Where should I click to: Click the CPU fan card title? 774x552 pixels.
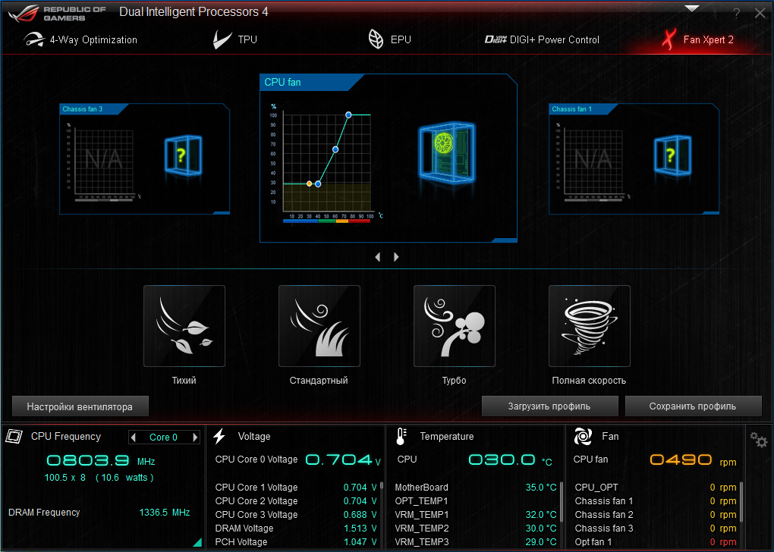coord(282,83)
